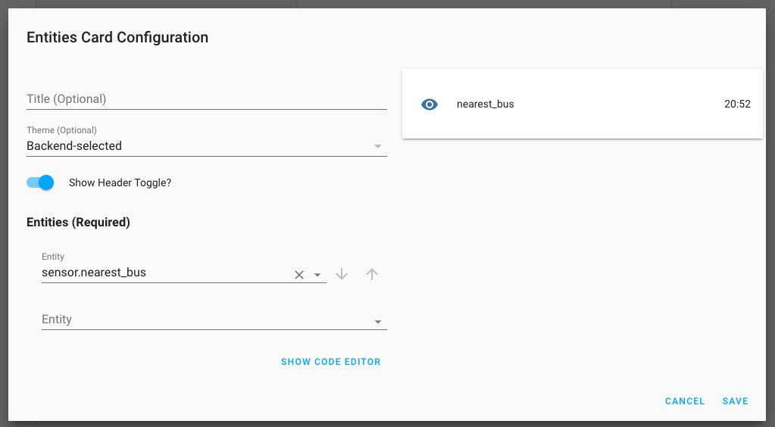
Task: Click the Show Header Toggle? label
Action: pyautogui.click(x=120, y=183)
